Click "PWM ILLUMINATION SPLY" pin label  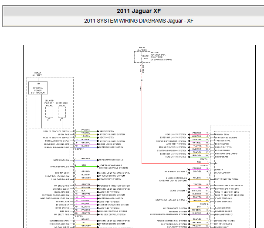57,141
